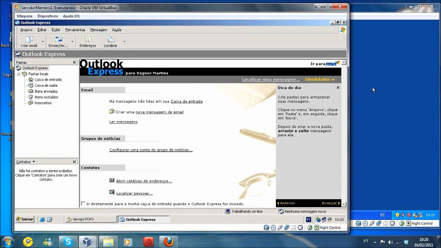The image size is (441, 248).
Task: Click the vertical scrollbar up arrow
Action: (x=344, y=62)
